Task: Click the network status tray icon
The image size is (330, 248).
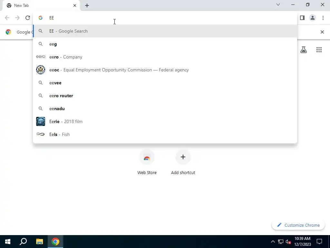Action: (281, 242)
